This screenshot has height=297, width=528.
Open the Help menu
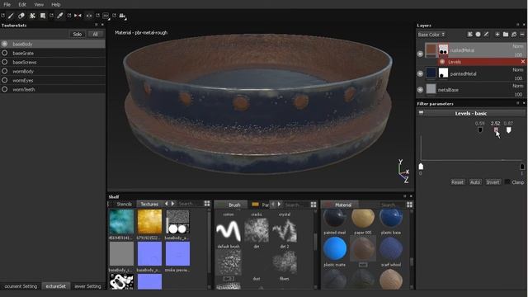(55, 4)
